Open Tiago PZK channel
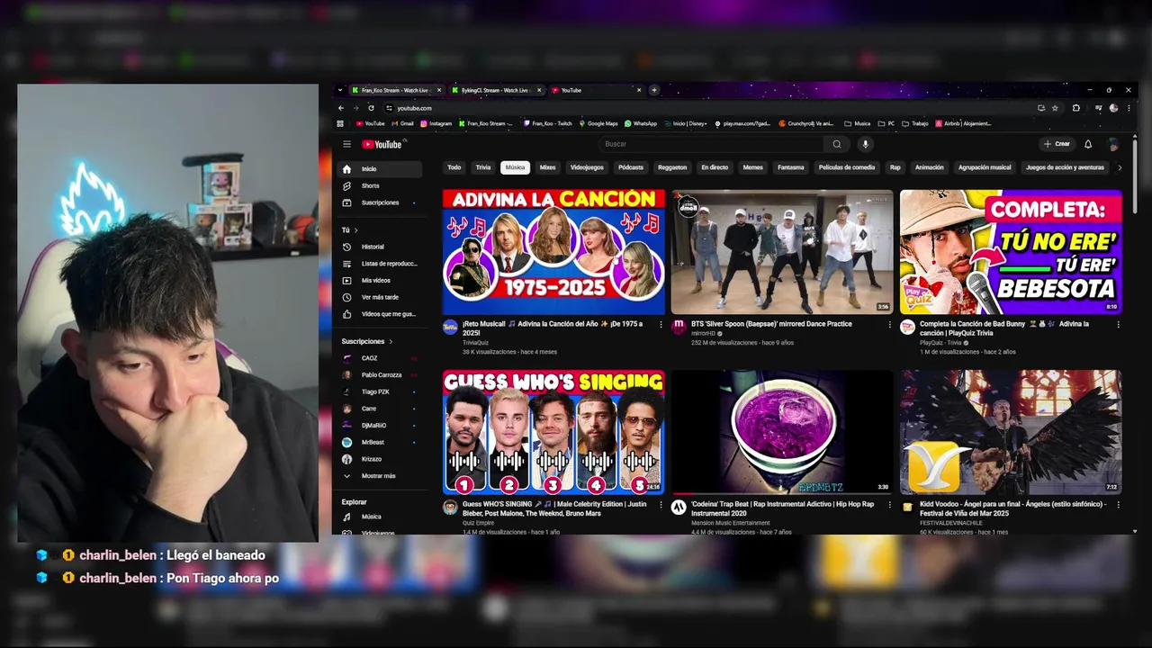 [381, 391]
